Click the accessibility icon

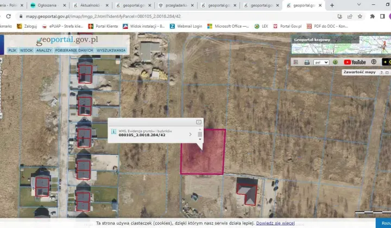(x=374, y=62)
